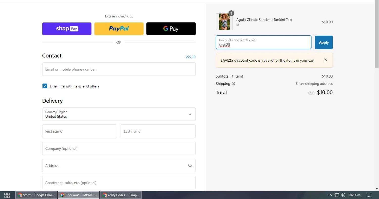Image resolution: width=379 pixels, height=199 pixels.
Task: Open the notification center icon
Action: coord(369,195)
